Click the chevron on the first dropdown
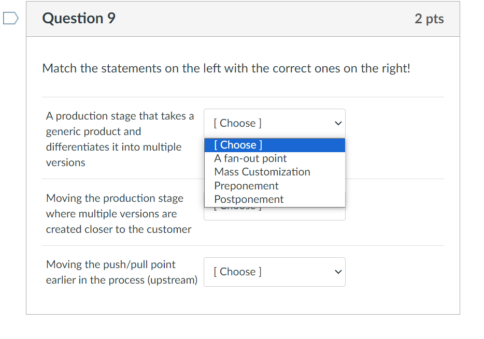The height and width of the screenshot is (339, 484). coord(338,123)
